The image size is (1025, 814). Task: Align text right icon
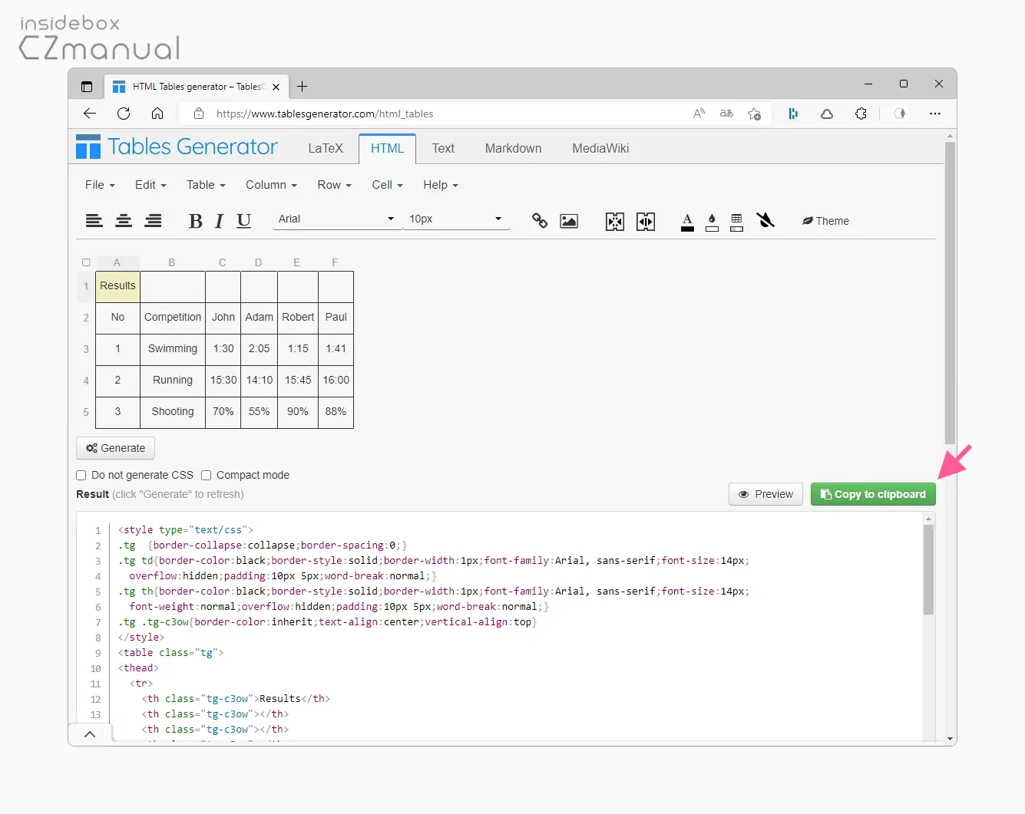tap(154, 221)
